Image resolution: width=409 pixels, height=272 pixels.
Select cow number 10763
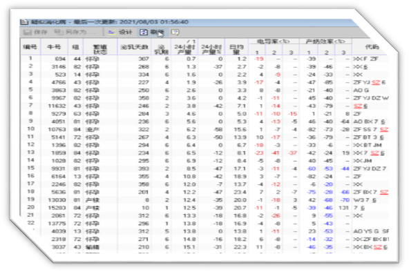pyautogui.click(x=57, y=129)
